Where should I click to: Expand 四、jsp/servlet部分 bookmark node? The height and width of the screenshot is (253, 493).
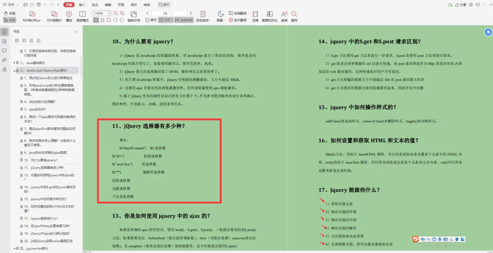point(14,249)
